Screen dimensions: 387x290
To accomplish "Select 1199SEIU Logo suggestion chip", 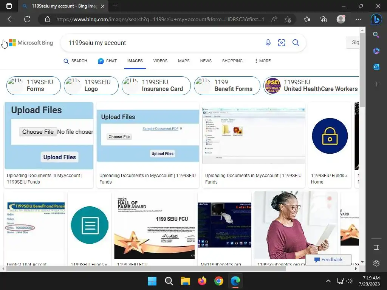I will point(91,86).
